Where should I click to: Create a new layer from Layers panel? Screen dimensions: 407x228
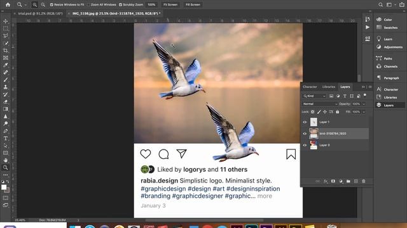(356, 181)
